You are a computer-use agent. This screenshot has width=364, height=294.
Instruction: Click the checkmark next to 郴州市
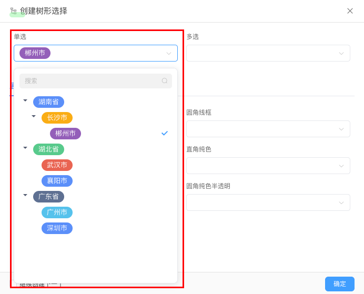[165, 134]
